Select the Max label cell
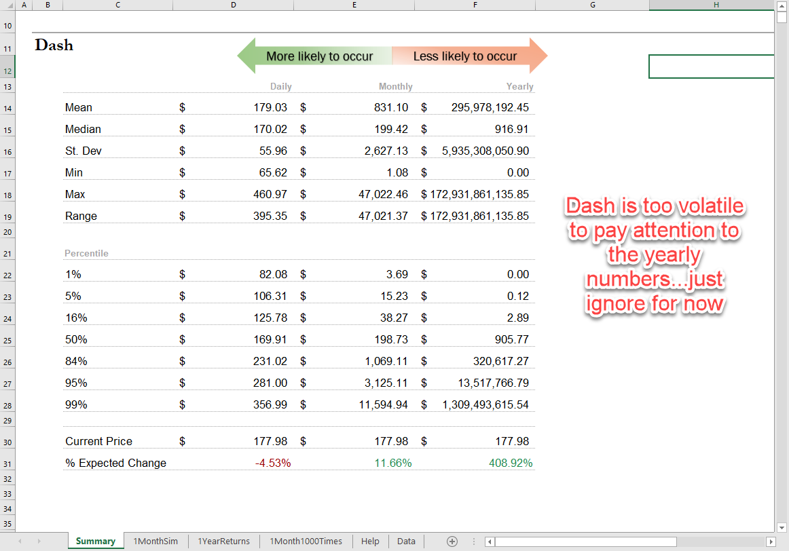The width and height of the screenshot is (789, 551). coord(75,194)
